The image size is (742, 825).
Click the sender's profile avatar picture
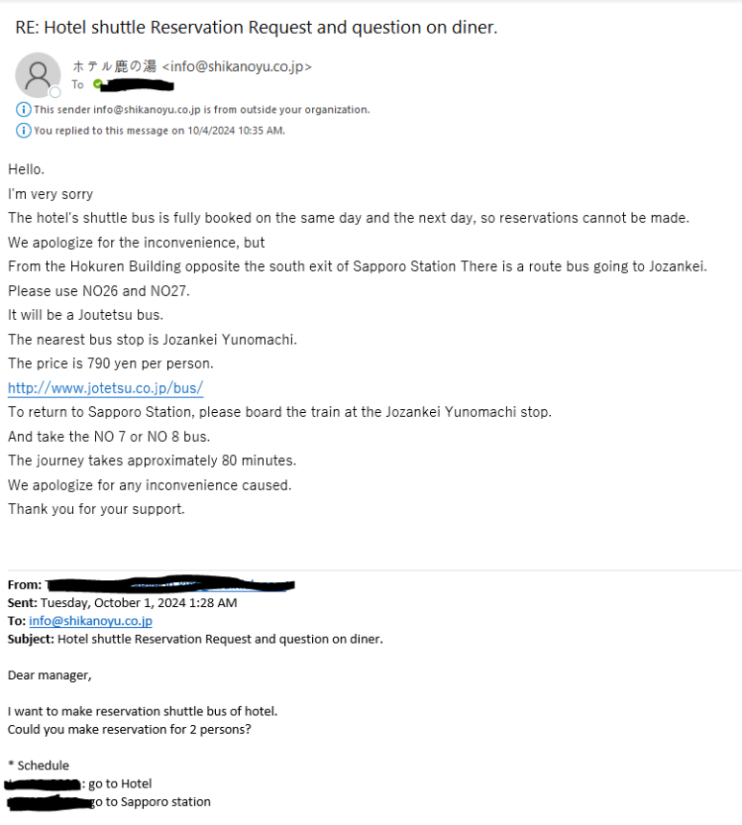37,75
